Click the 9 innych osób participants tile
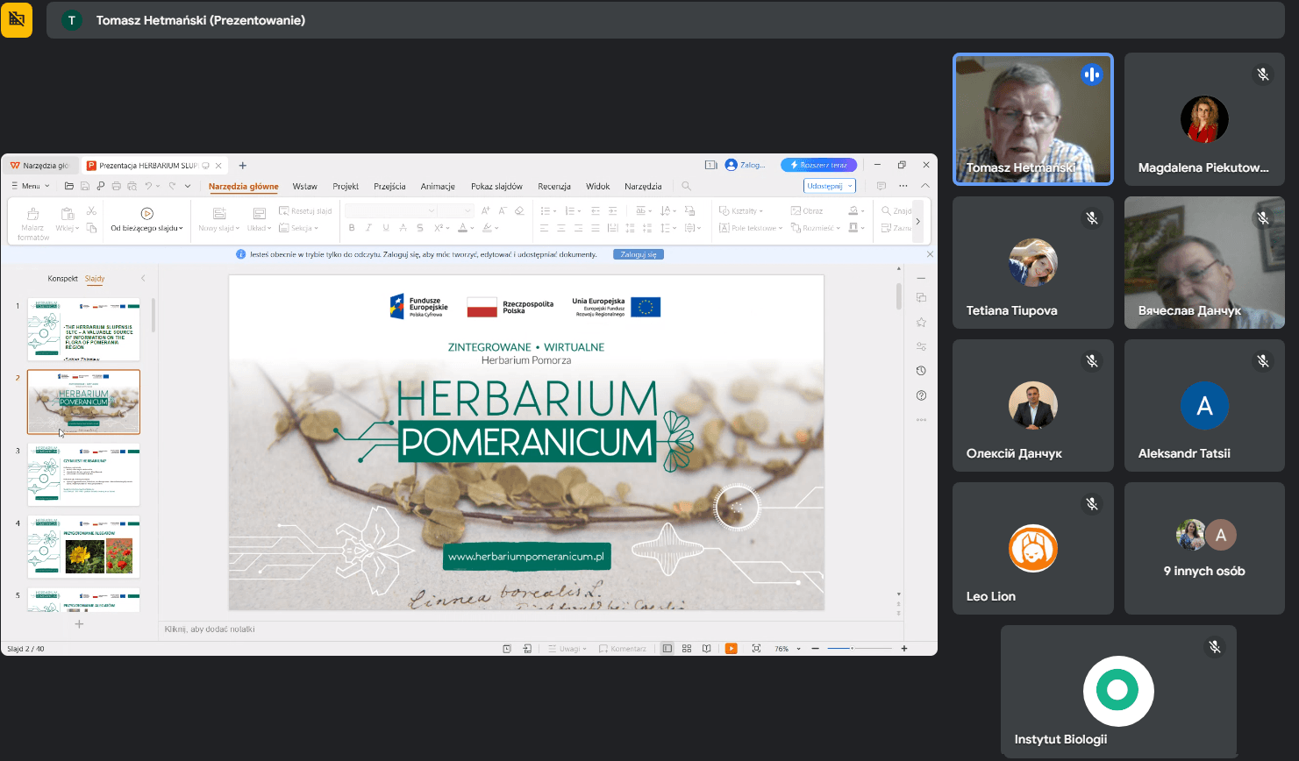Image resolution: width=1299 pixels, height=761 pixels. point(1204,548)
